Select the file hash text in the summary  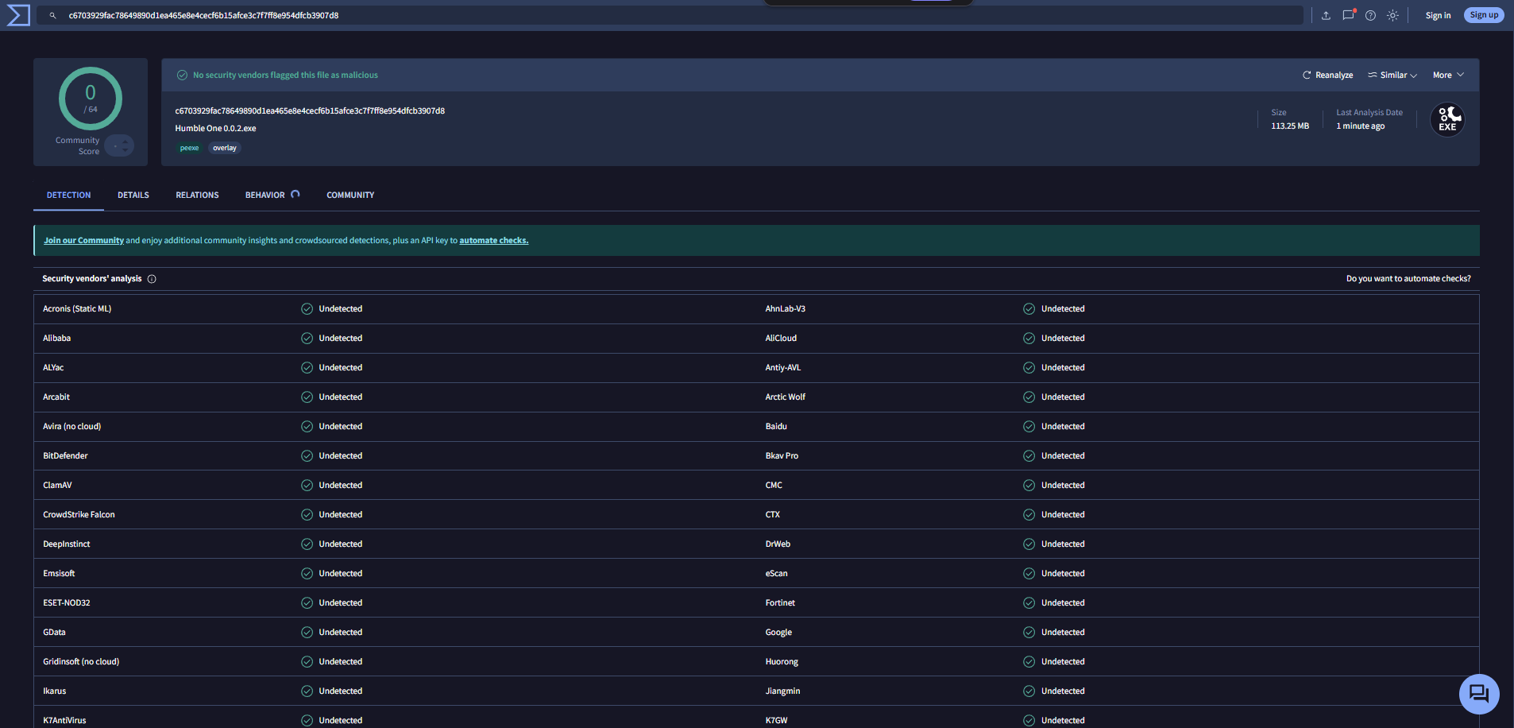click(310, 111)
